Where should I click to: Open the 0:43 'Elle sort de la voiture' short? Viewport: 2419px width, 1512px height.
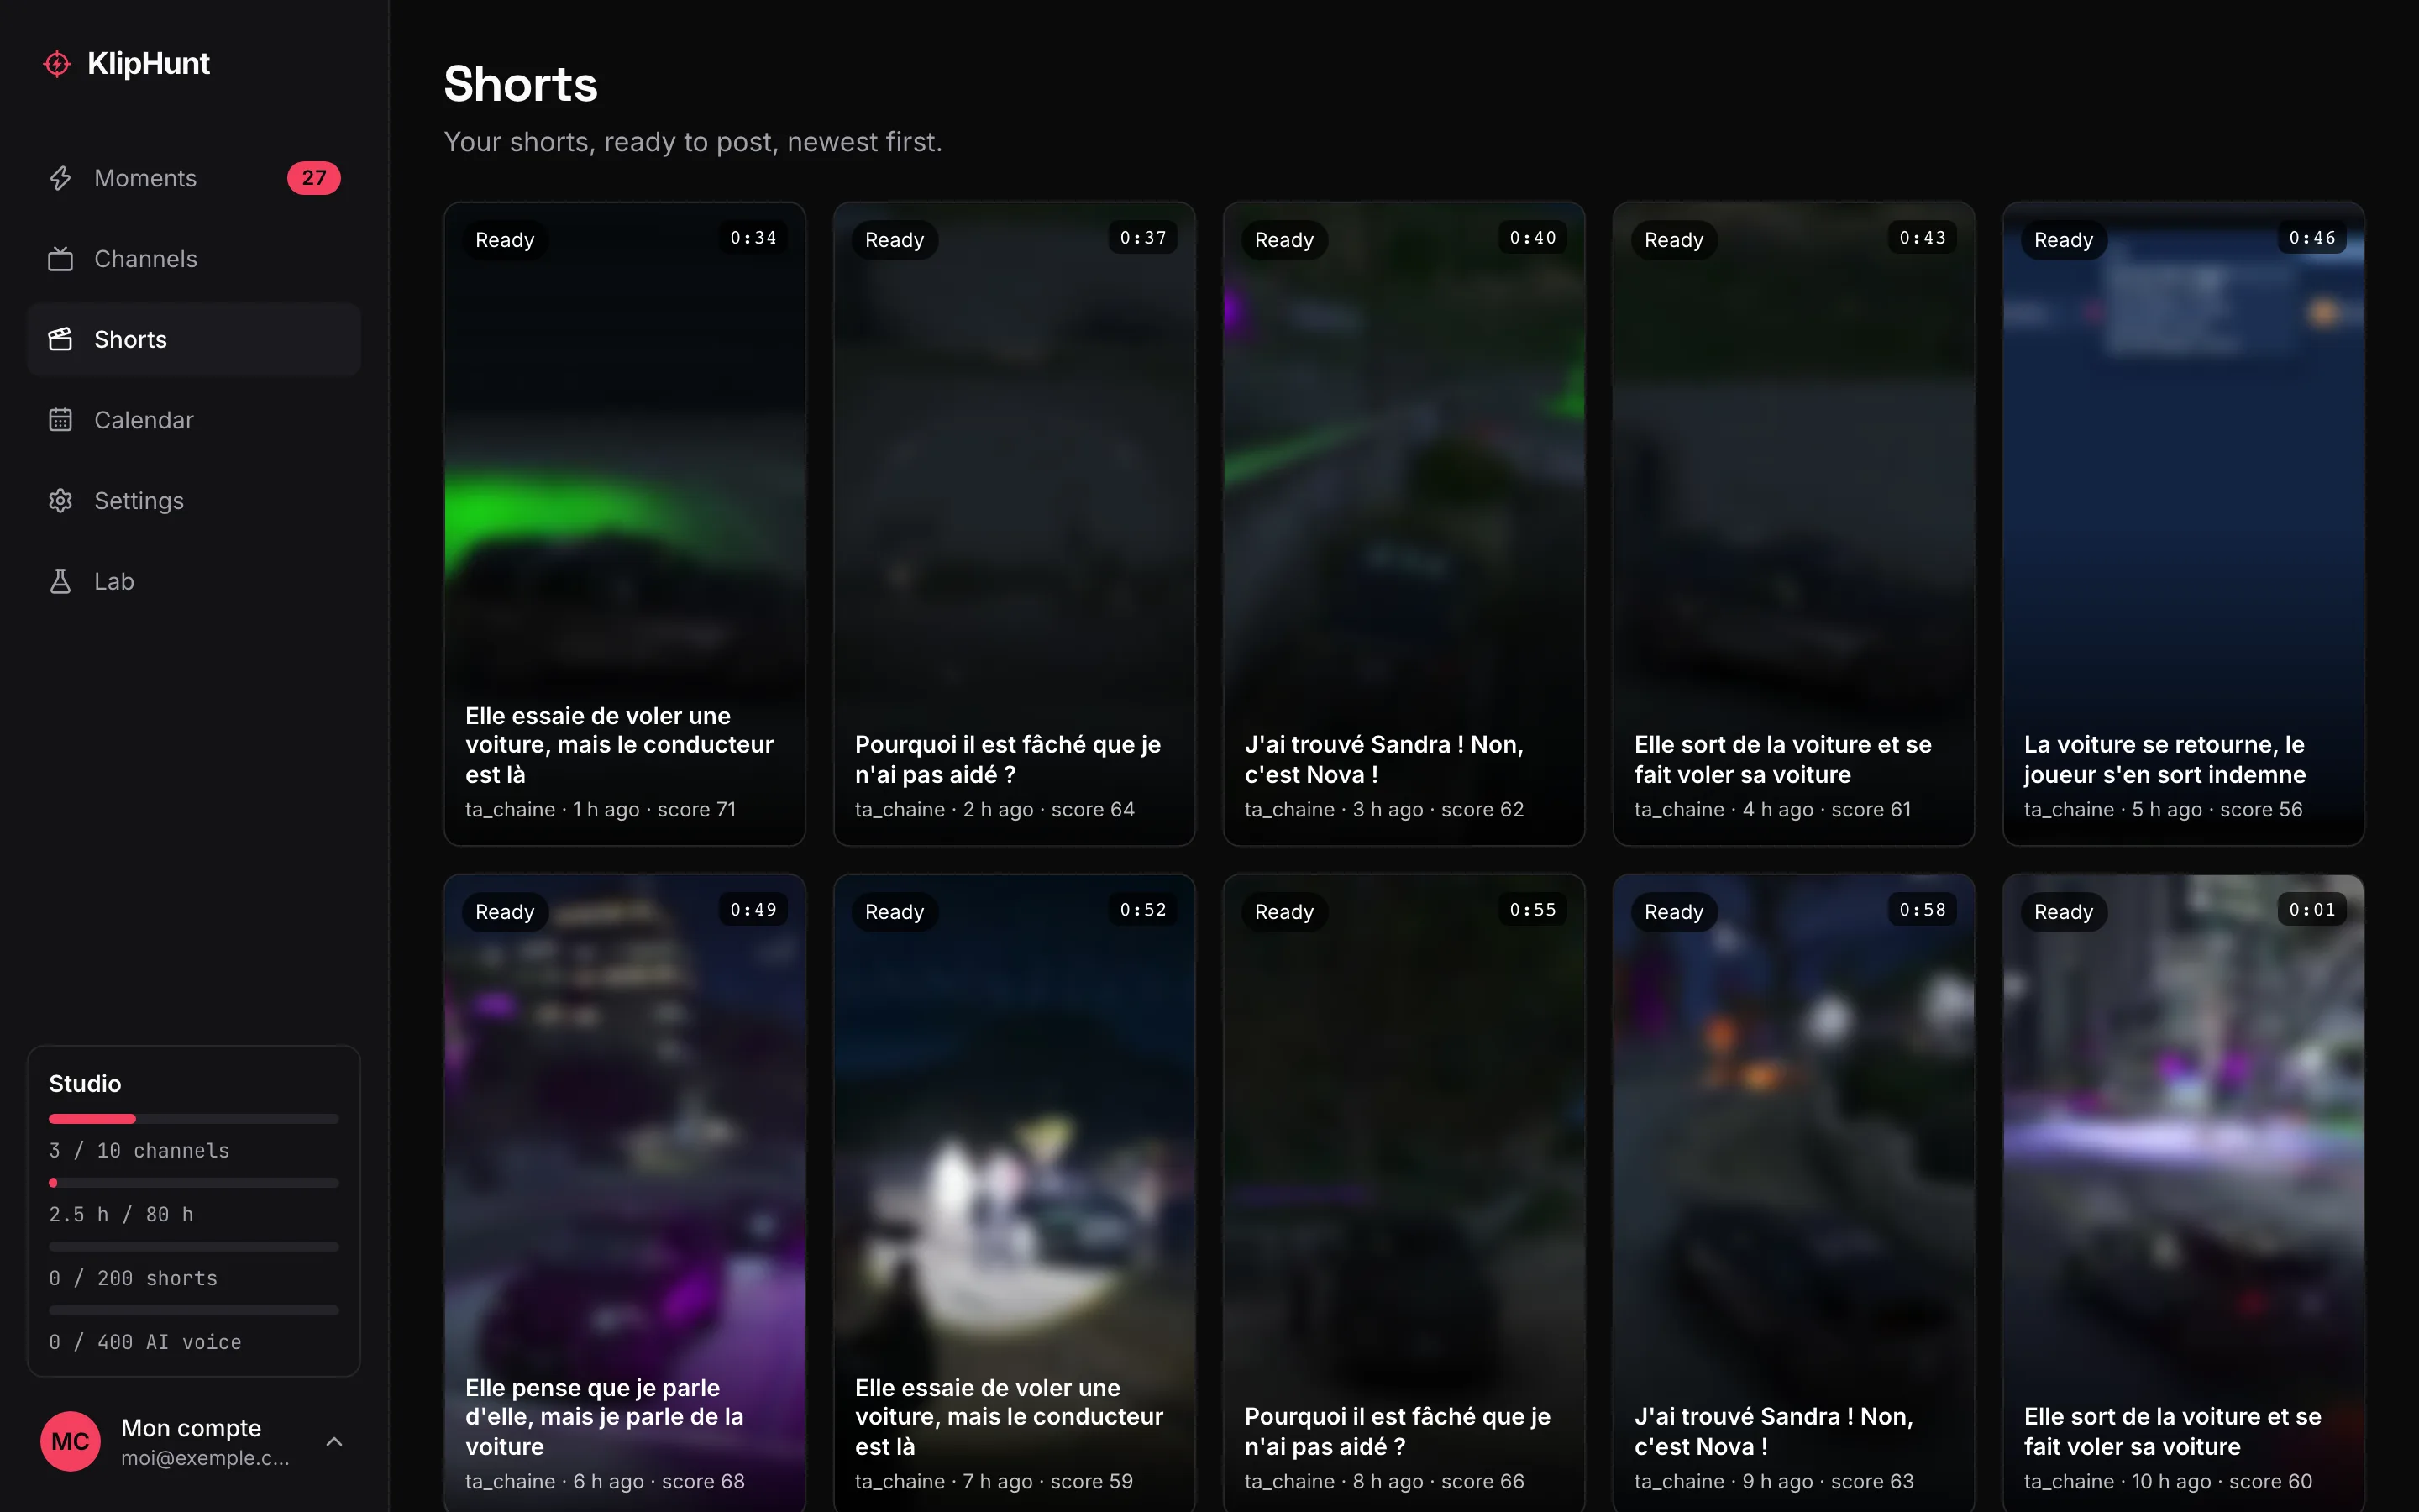1794,524
